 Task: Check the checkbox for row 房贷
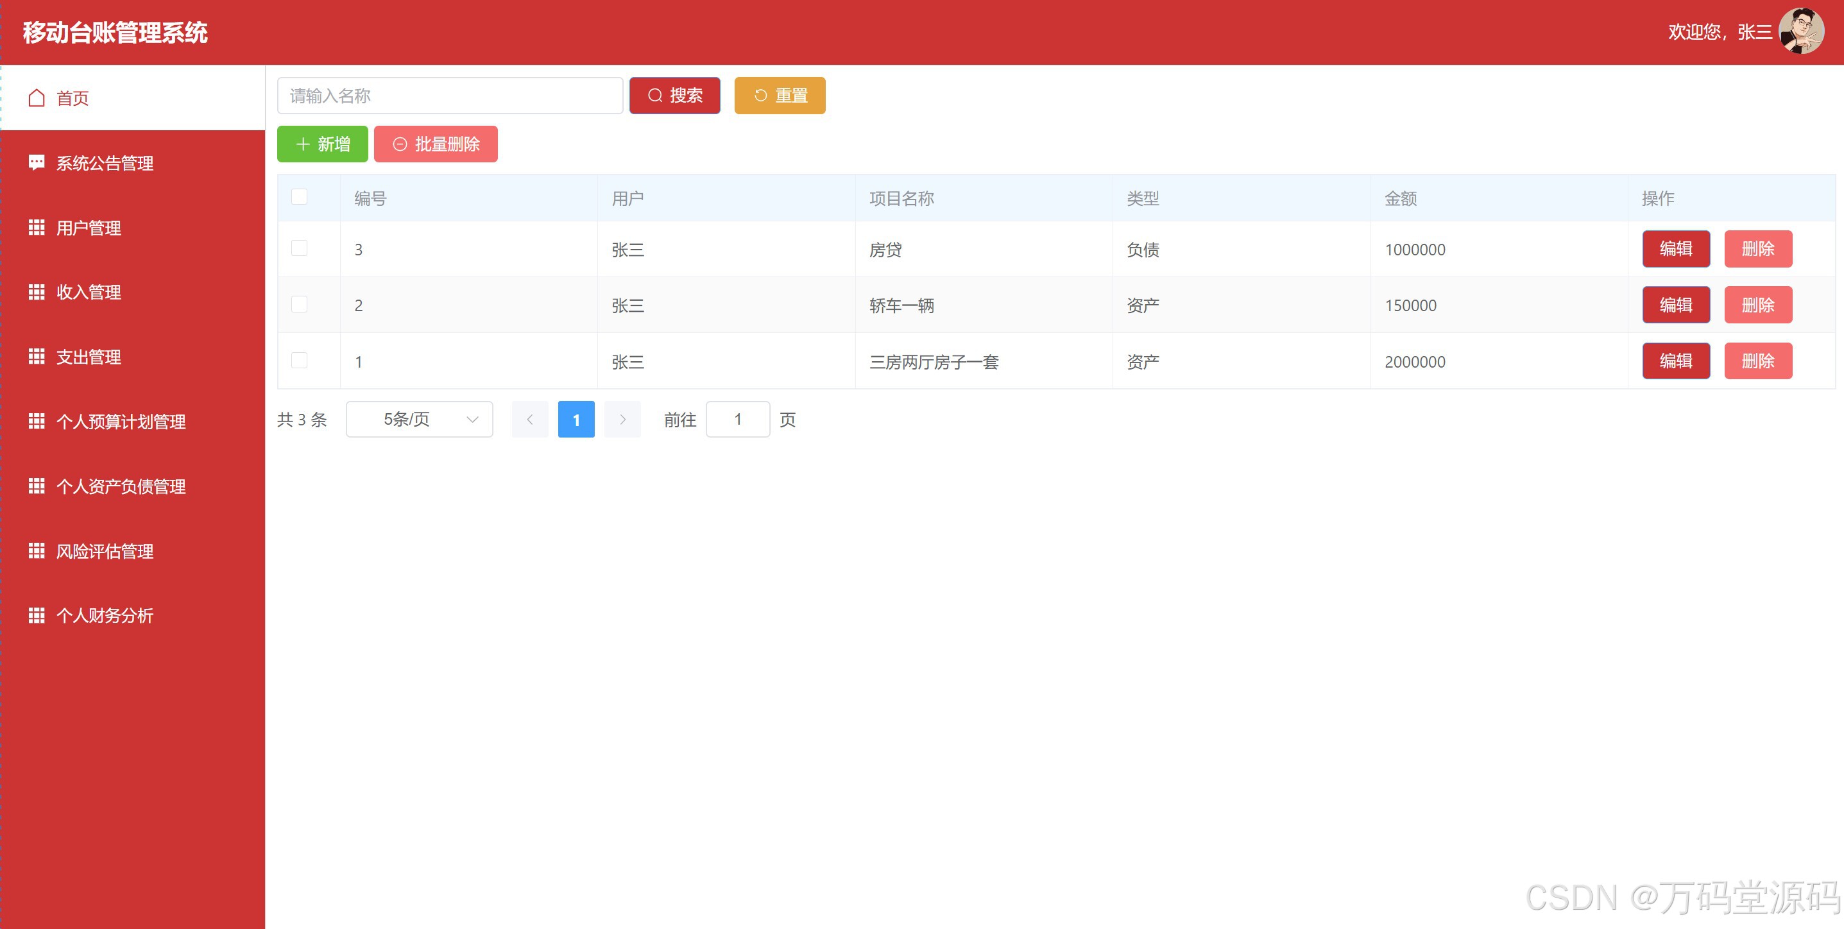299,248
